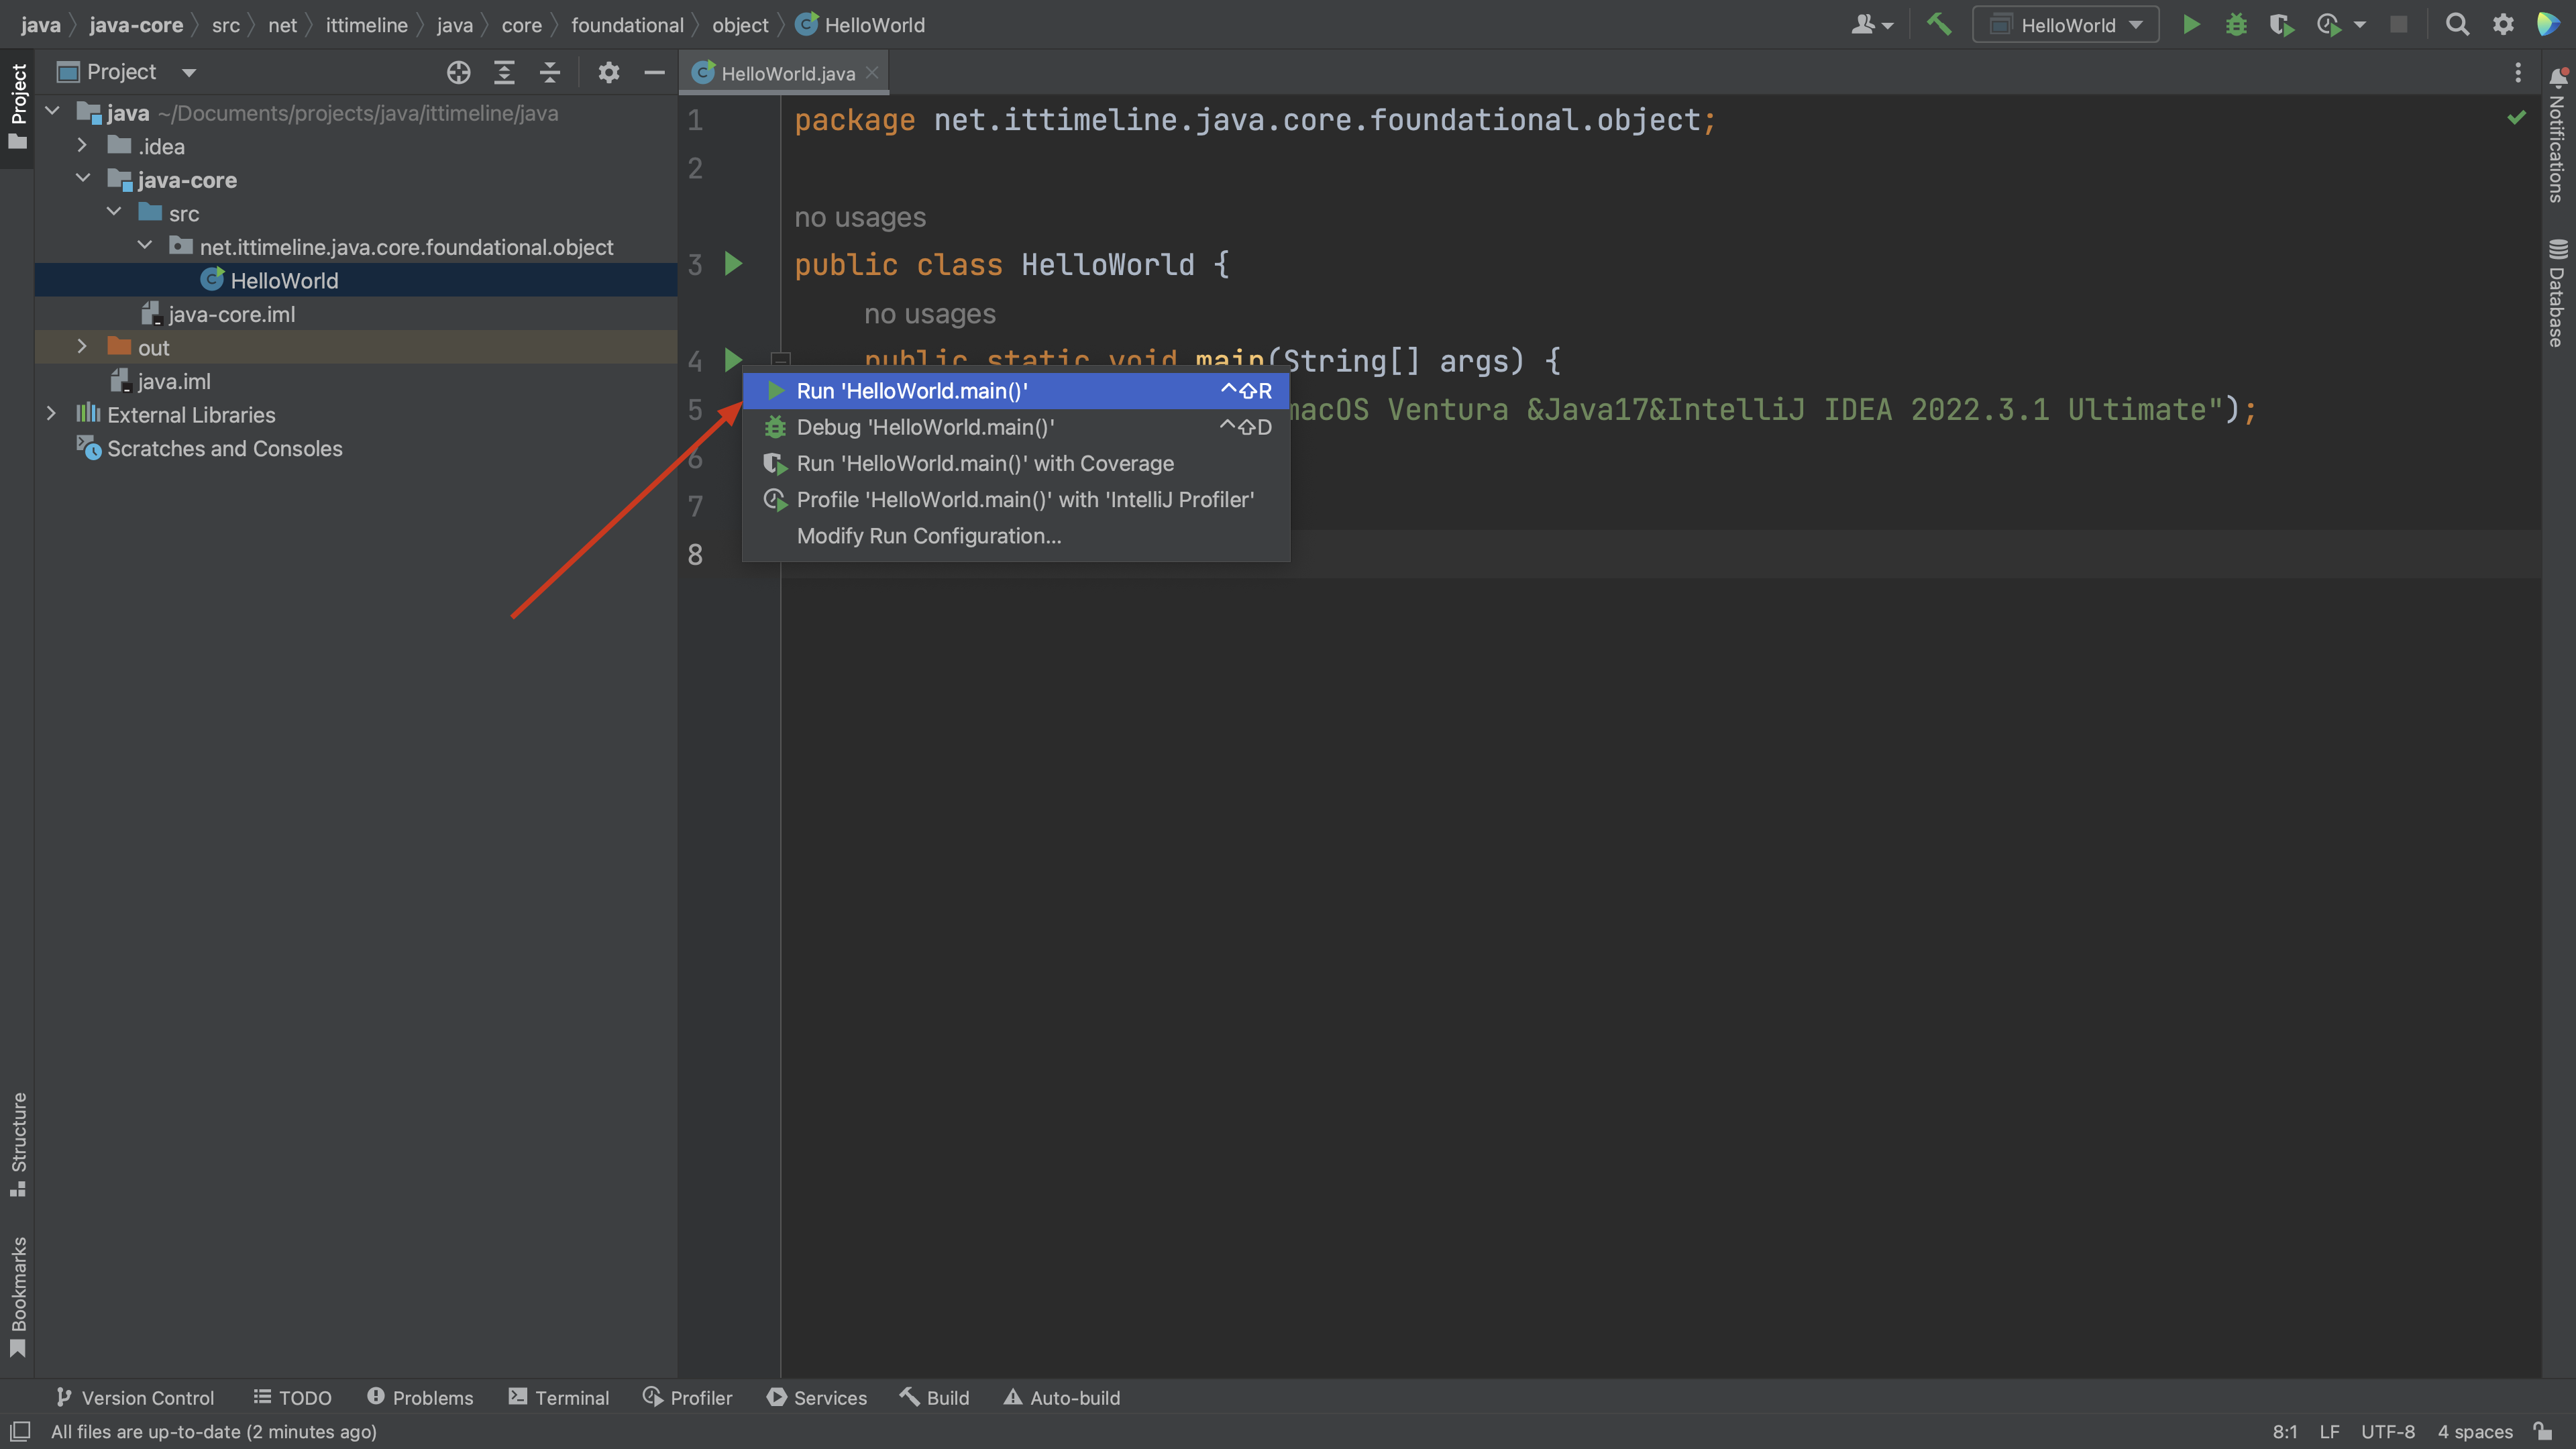The height and width of the screenshot is (1449, 2576).
Task: Click Modify Run Configuration option
Action: [x=927, y=534]
